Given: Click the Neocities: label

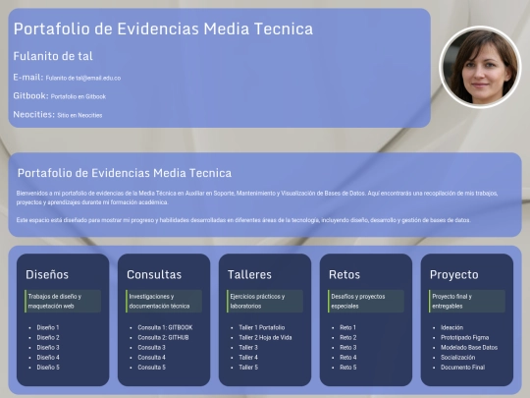Looking at the screenshot, I should pos(33,115).
